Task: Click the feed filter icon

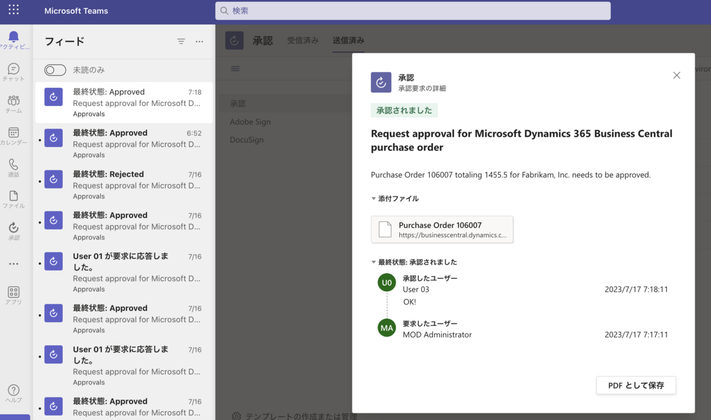Action: pos(181,41)
